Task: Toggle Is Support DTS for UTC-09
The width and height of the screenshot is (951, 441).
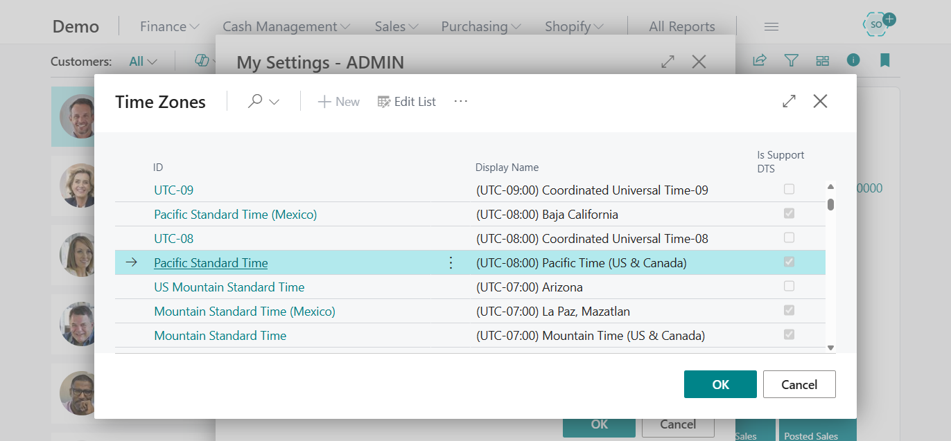Action: point(788,189)
